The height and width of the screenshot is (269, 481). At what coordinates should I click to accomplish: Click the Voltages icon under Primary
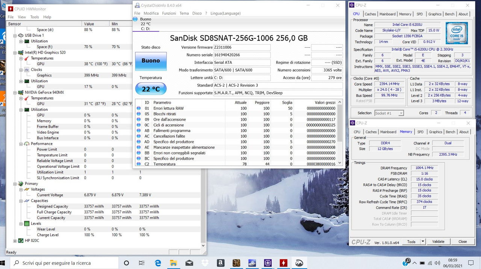[x=27, y=189]
